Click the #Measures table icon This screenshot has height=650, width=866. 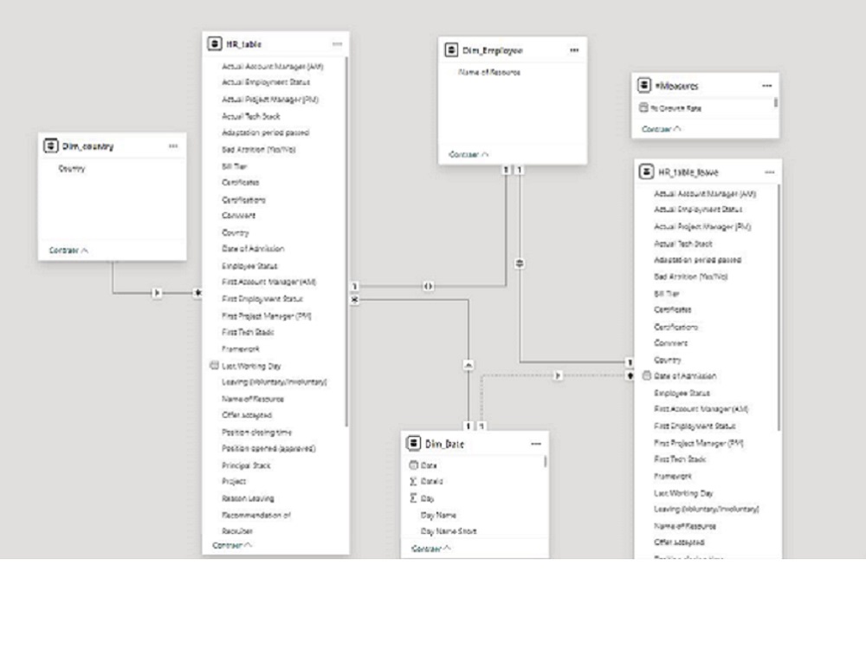(x=643, y=84)
